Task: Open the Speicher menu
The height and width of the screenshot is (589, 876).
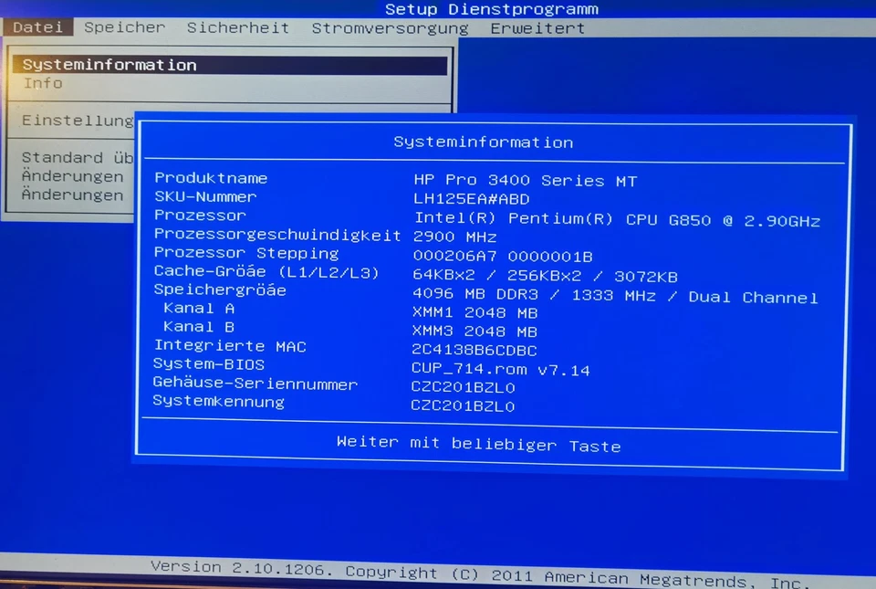Action: coord(124,27)
